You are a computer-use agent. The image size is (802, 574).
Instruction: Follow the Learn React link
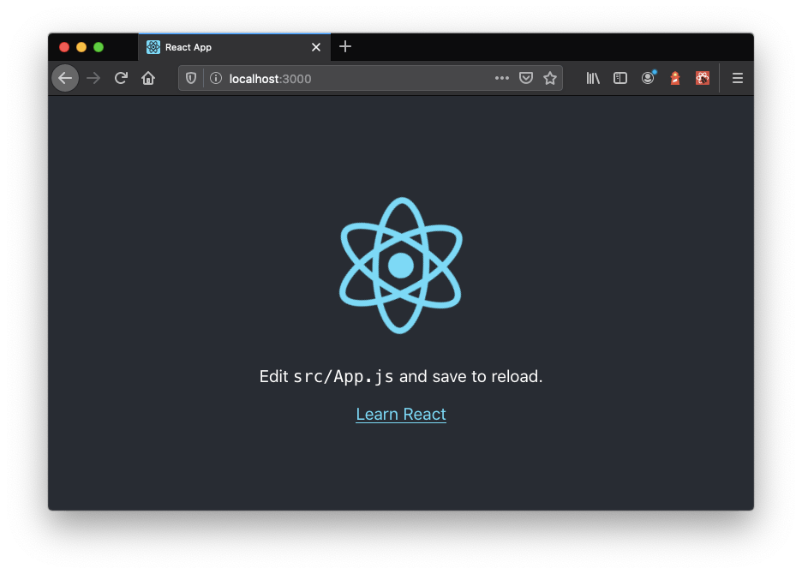pos(401,414)
